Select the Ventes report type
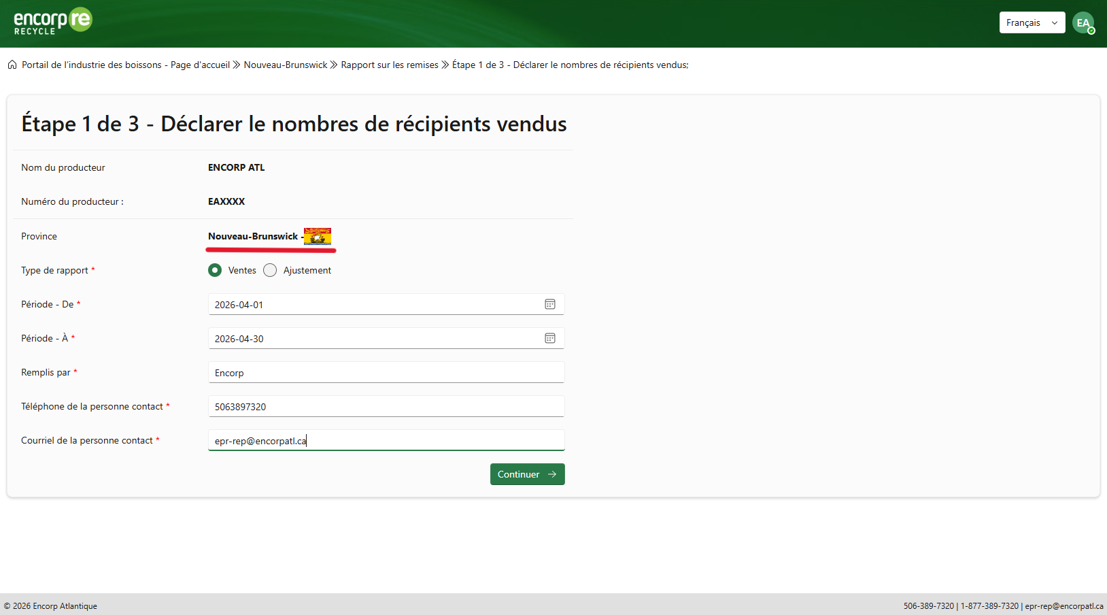The height and width of the screenshot is (615, 1107). 215,270
